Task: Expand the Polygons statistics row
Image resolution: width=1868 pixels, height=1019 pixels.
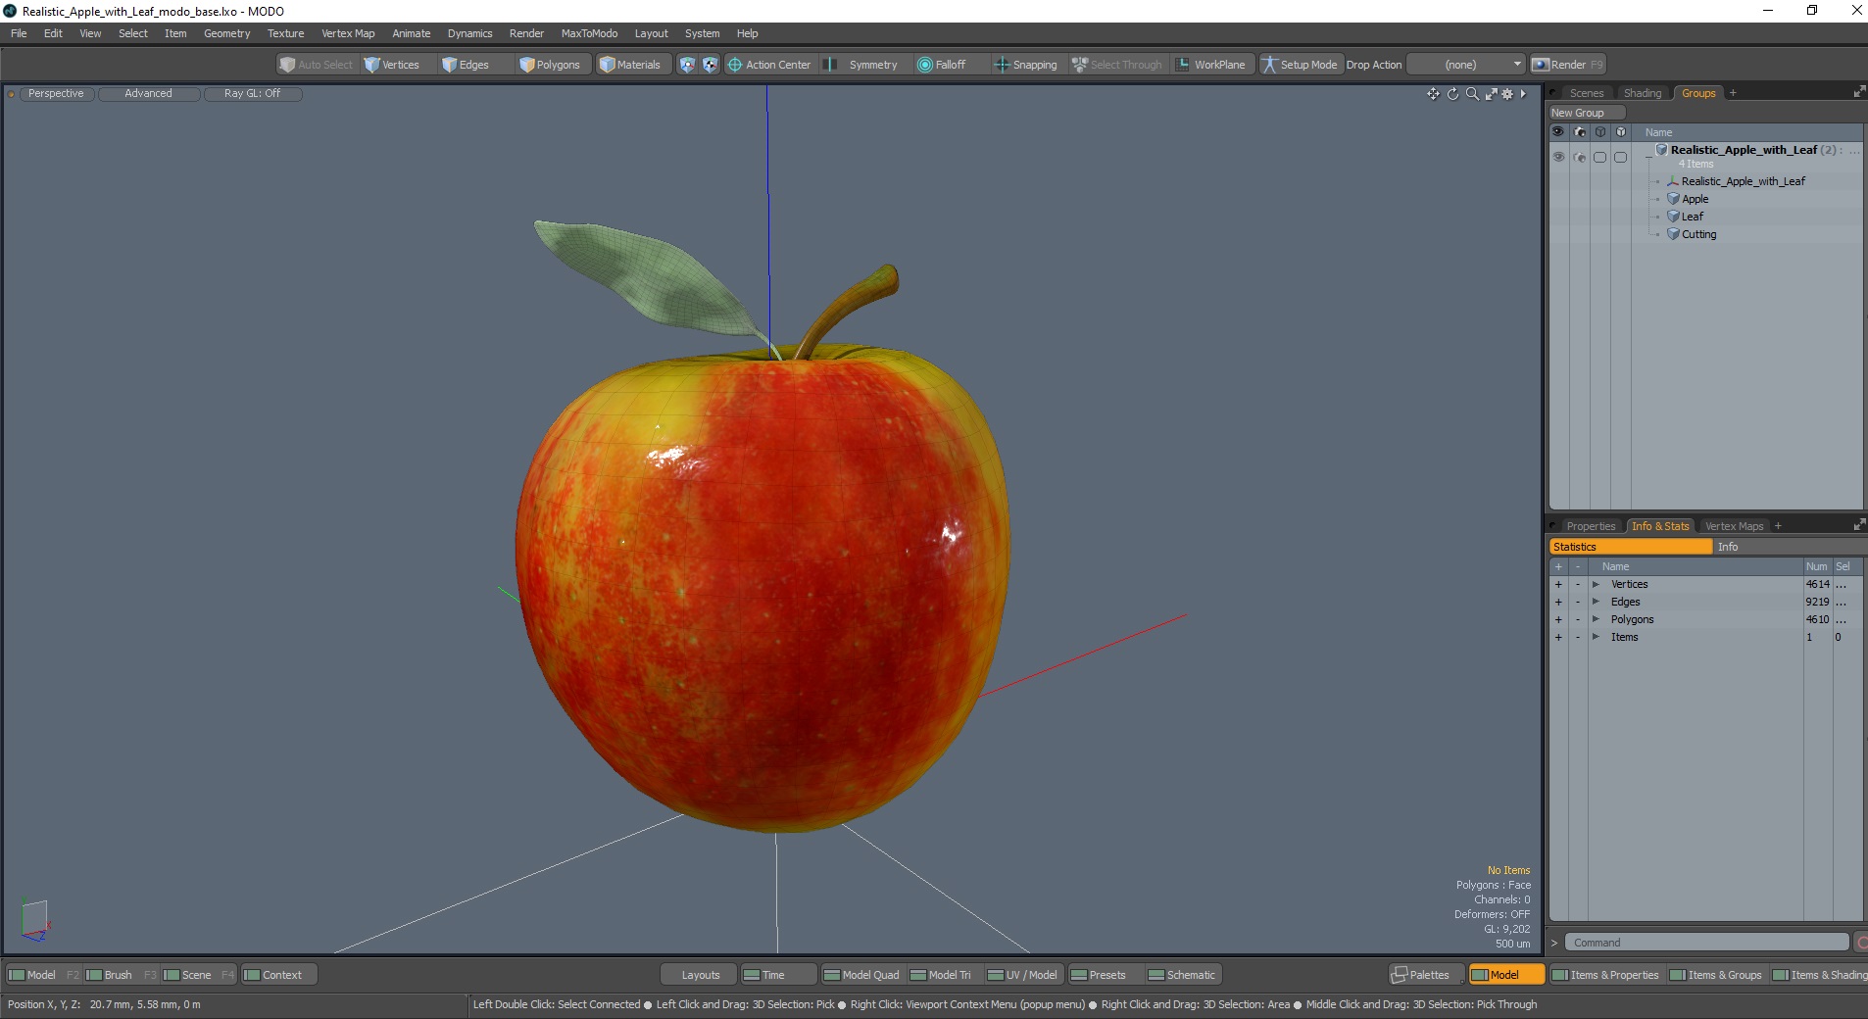Action: point(1596,620)
